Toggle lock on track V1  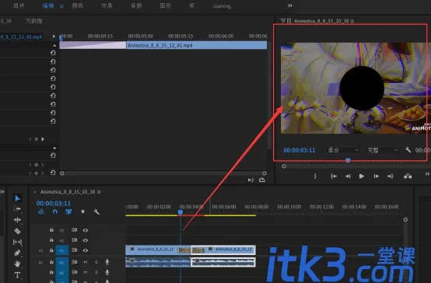click(x=51, y=250)
